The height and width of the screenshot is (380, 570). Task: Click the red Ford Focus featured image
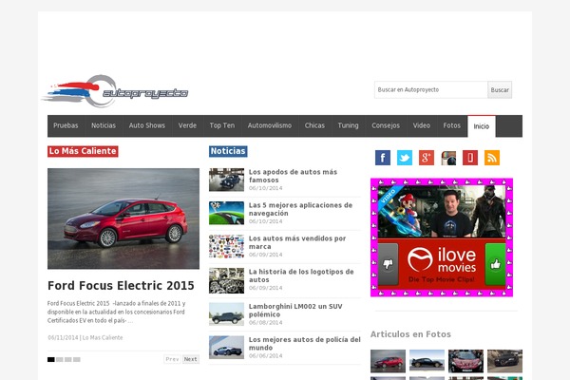(123, 218)
